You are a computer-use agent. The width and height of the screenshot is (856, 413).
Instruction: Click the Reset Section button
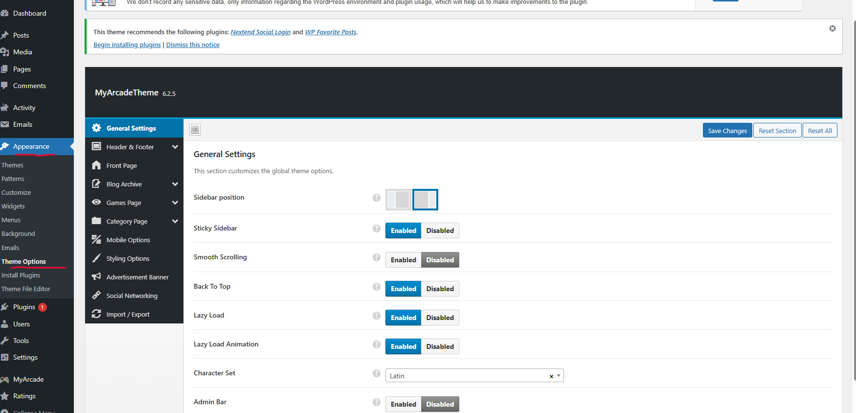pyautogui.click(x=777, y=130)
